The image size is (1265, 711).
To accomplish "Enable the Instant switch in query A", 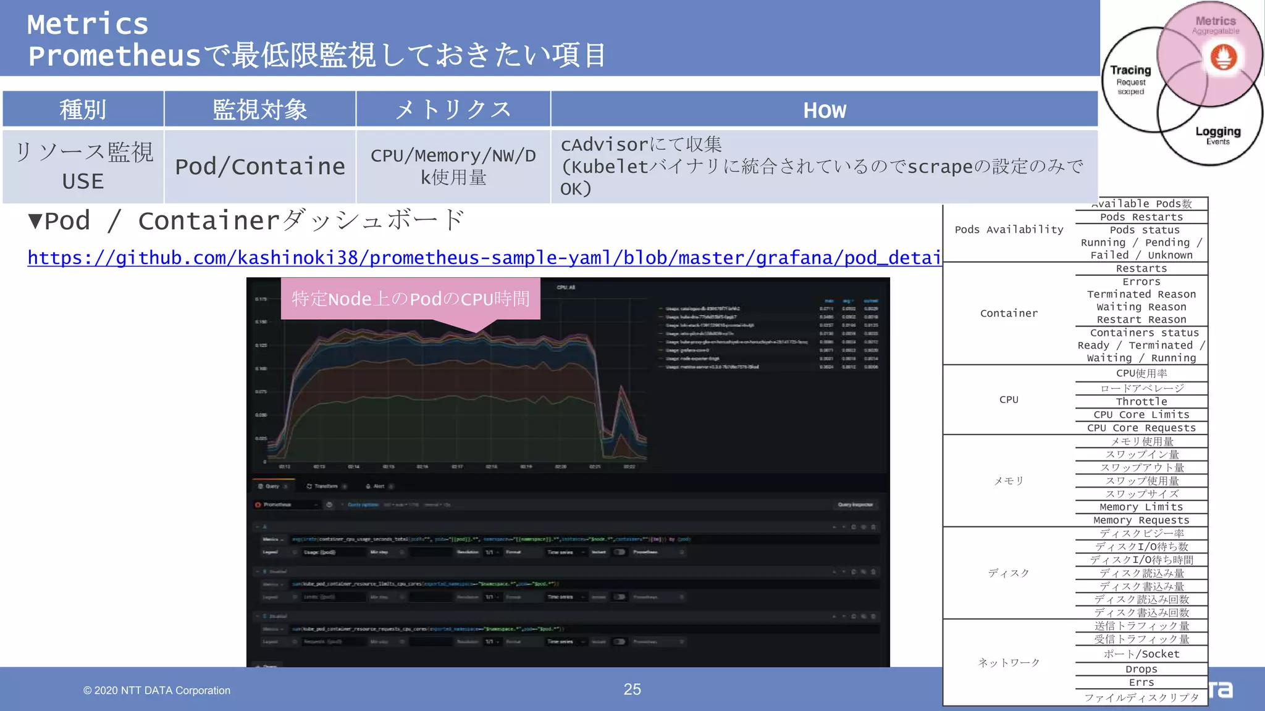I will click(x=620, y=552).
